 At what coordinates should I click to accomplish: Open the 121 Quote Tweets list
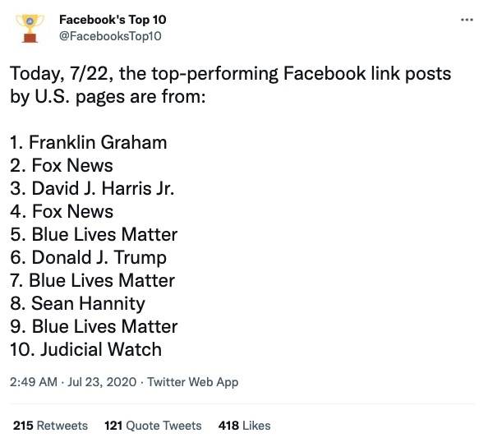tap(153, 426)
